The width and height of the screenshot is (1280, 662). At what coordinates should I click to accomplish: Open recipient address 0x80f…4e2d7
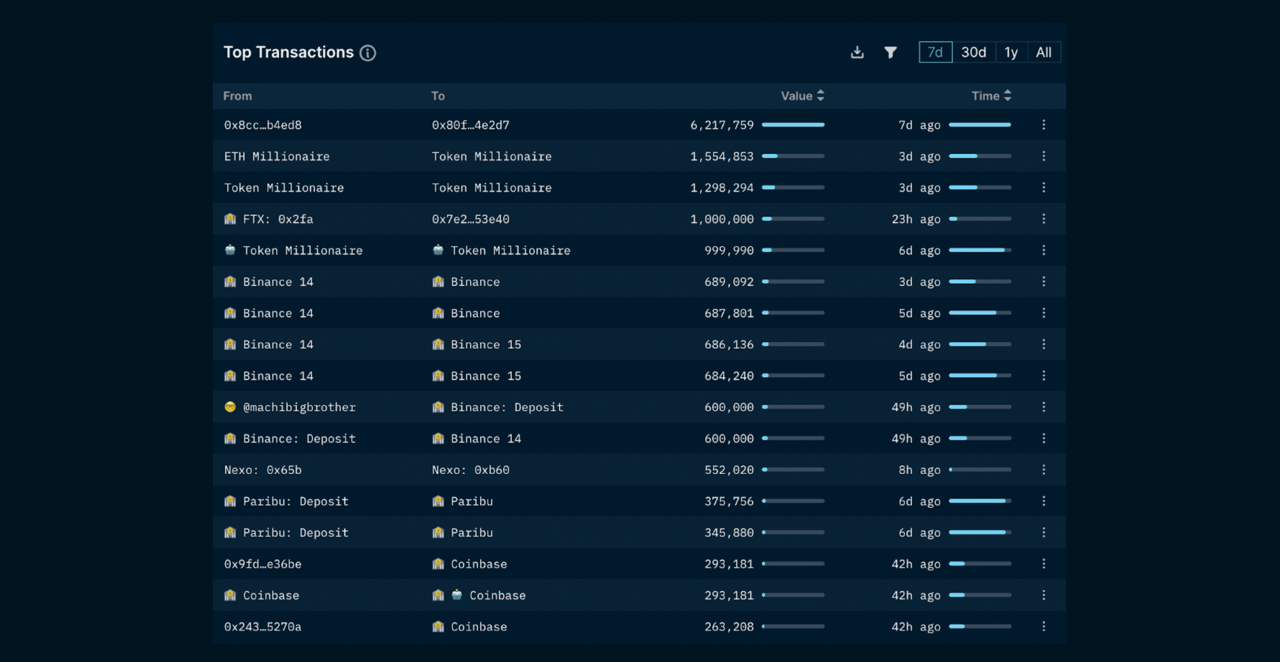471,125
